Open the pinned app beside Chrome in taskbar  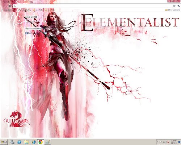pos(48,142)
